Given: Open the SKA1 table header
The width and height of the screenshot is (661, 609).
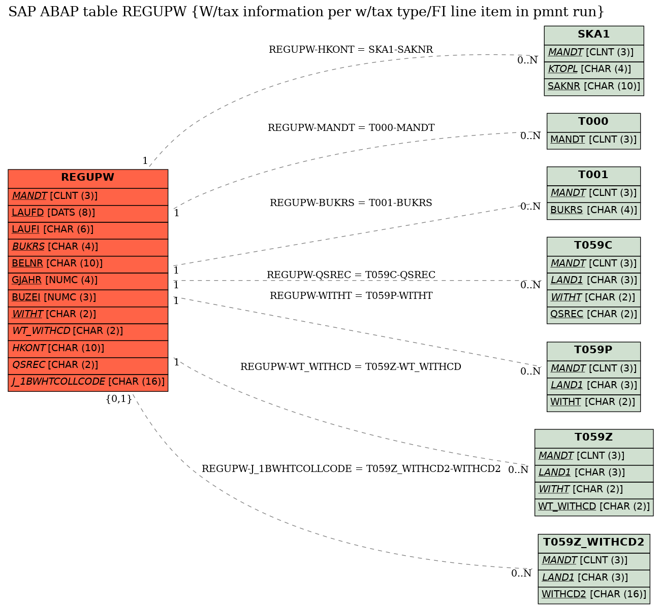Looking at the screenshot, I should pos(594,35).
